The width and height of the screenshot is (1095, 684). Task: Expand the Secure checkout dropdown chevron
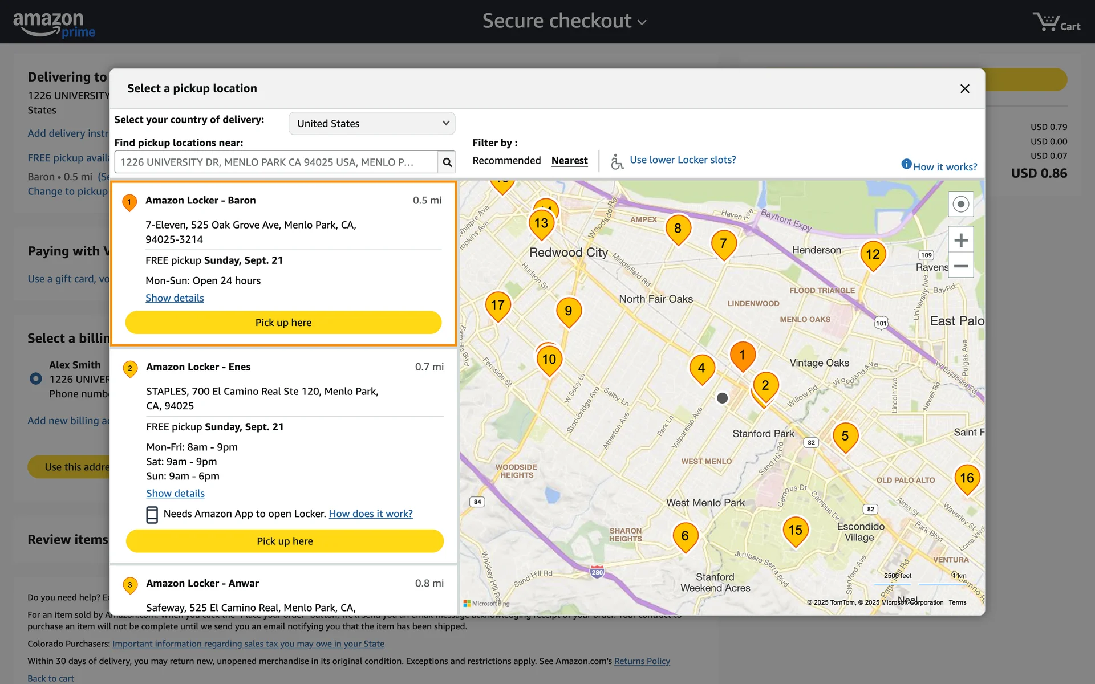pyautogui.click(x=642, y=23)
